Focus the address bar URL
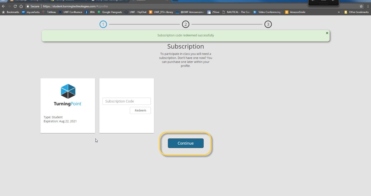The width and height of the screenshot is (371, 196). click(x=75, y=6)
